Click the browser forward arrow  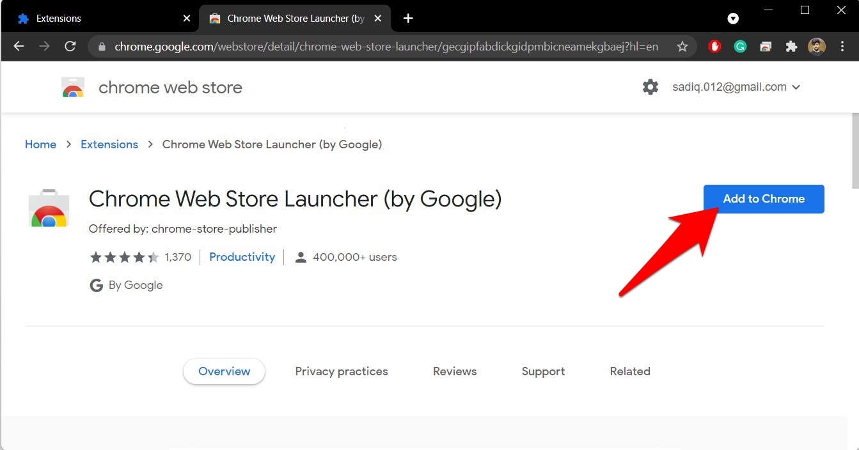pos(44,46)
